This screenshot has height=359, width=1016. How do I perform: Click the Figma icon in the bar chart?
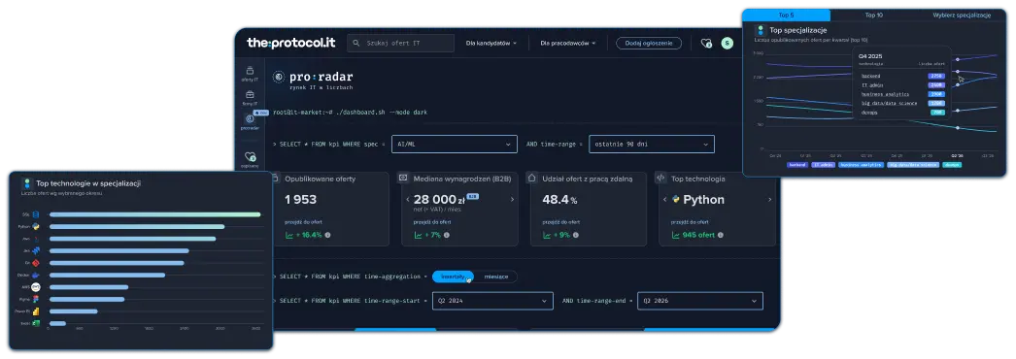[x=36, y=299]
